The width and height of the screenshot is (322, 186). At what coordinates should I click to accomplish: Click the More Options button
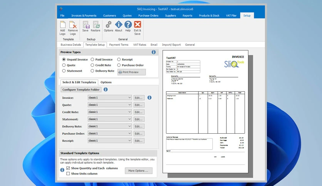139,171
